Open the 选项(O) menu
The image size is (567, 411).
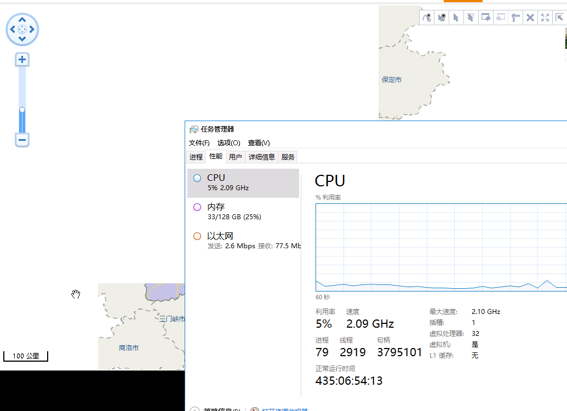point(228,143)
